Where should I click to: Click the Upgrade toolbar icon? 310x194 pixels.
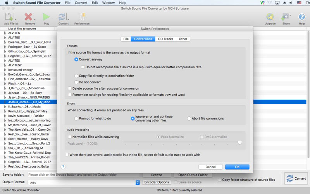(x=270, y=17)
